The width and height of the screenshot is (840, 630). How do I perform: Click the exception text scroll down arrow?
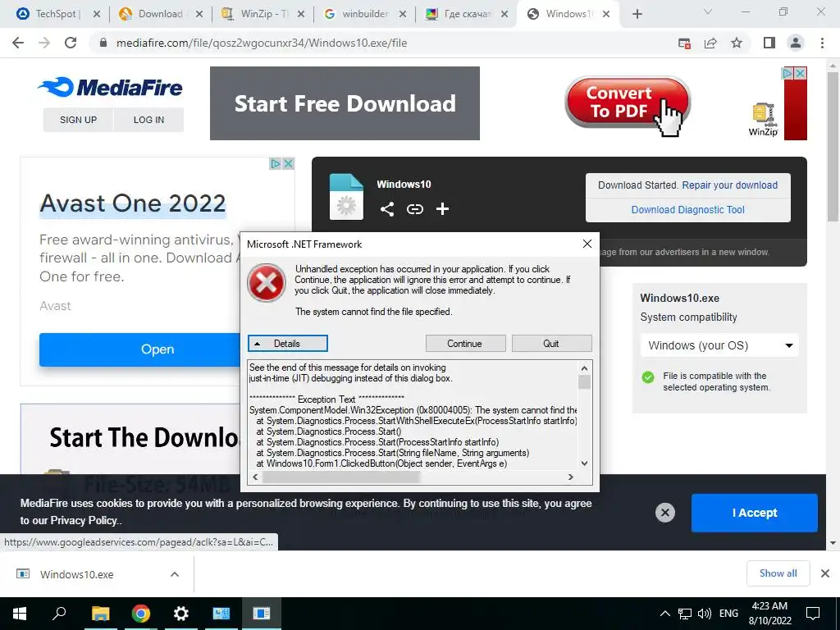pyautogui.click(x=584, y=463)
